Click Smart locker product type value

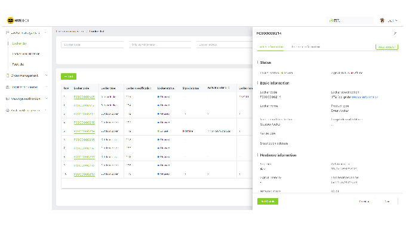click(x=340, y=111)
